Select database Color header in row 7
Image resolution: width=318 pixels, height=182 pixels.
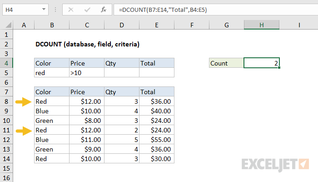point(52,92)
